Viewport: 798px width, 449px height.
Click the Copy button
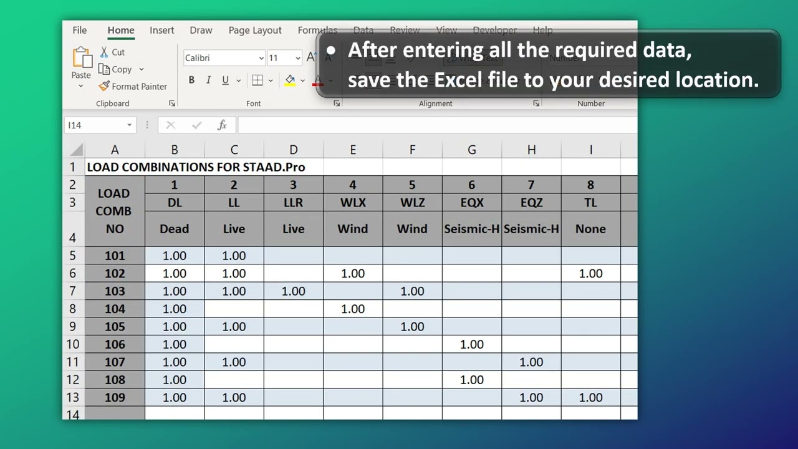pyautogui.click(x=116, y=69)
